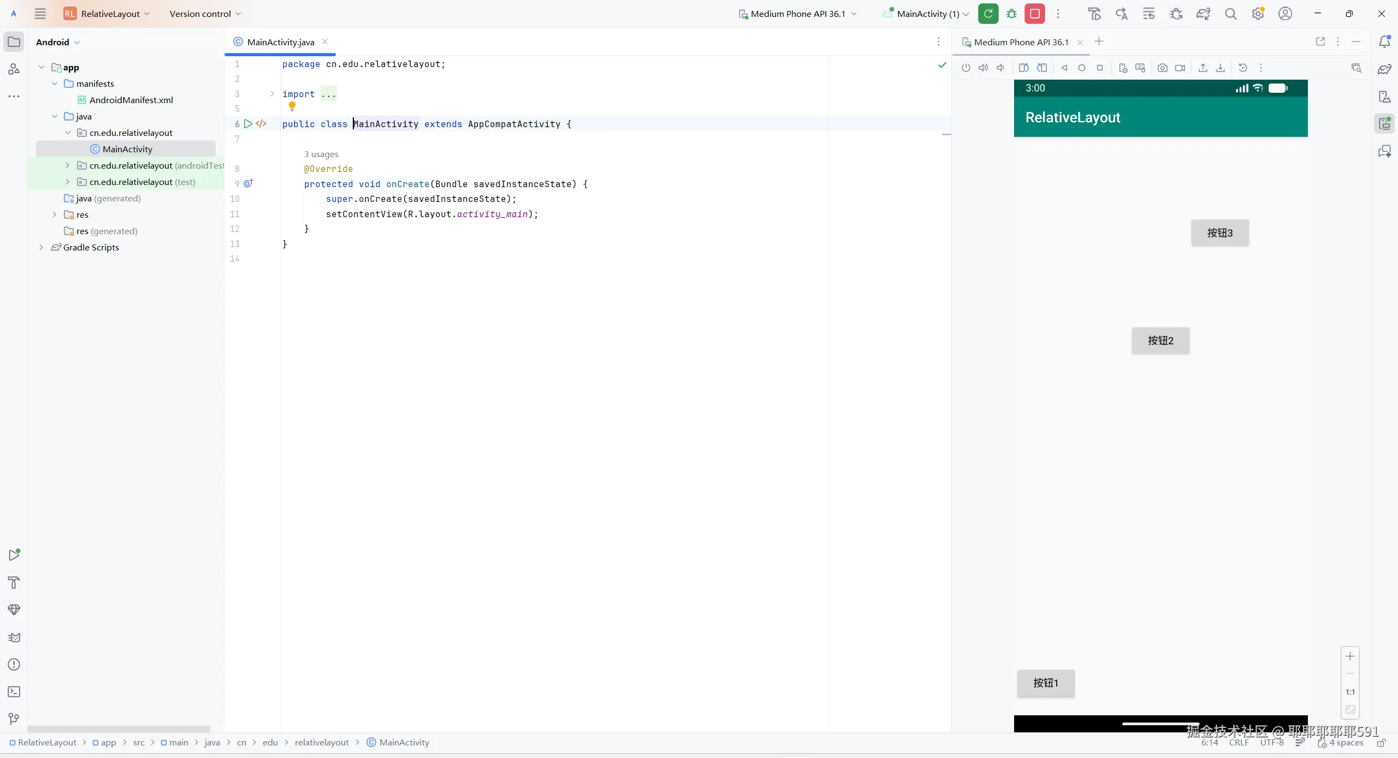Open the Logcat tool window icon
Screen dimensions: 1398x758
pyautogui.click(x=14, y=637)
